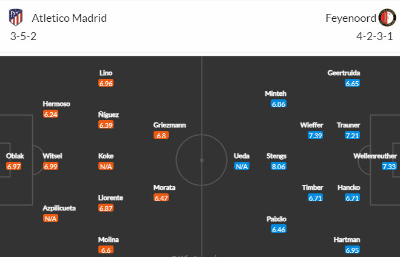Screen dimensions: 400x257
Task: Click Koke's N/A rating badge
Action: coord(106,166)
